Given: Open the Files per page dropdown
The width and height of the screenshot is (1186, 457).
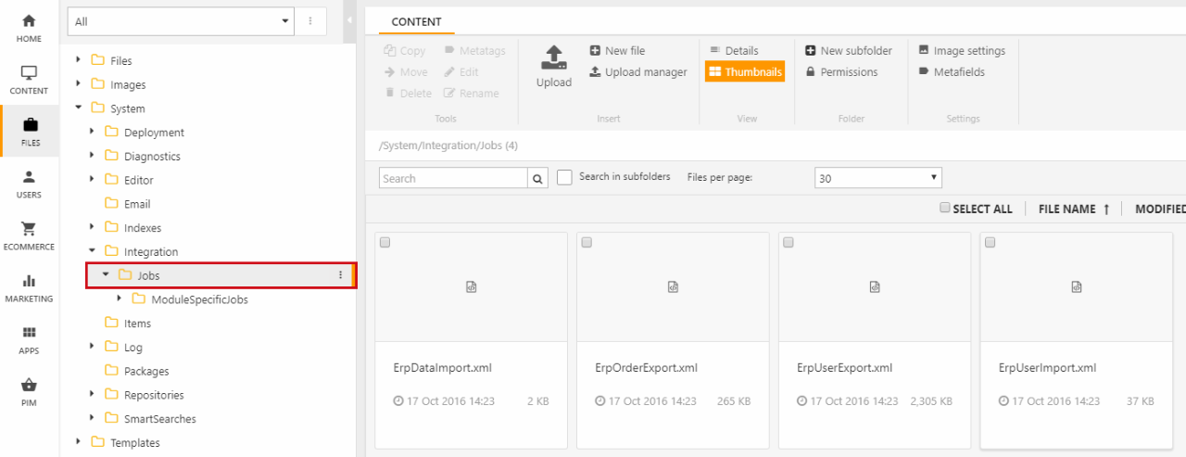Looking at the screenshot, I should [877, 178].
